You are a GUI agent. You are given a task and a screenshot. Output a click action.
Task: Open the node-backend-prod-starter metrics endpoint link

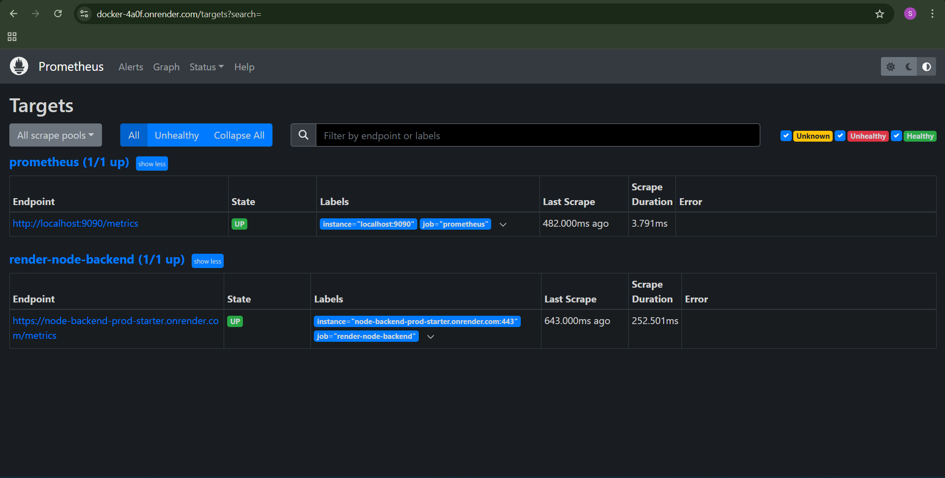click(x=116, y=328)
